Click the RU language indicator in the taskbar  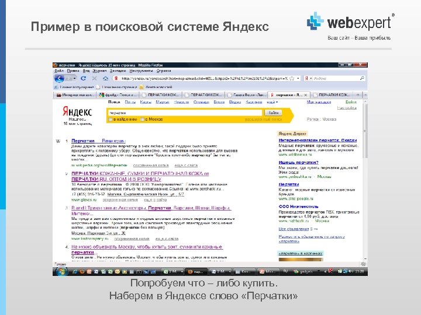click(x=285, y=271)
